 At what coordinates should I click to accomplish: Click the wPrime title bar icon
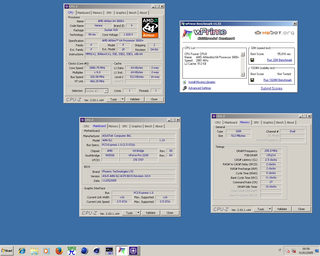coord(183,24)
